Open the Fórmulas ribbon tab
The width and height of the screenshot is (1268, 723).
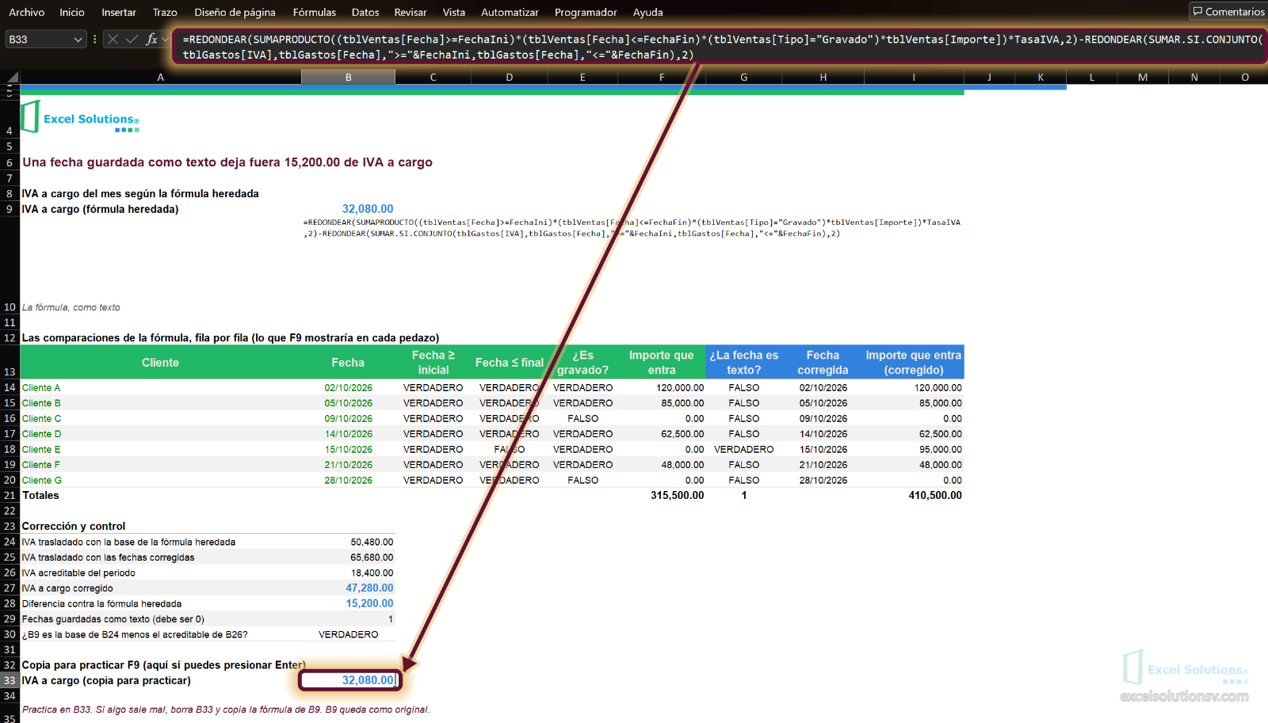tap(315, 12)
